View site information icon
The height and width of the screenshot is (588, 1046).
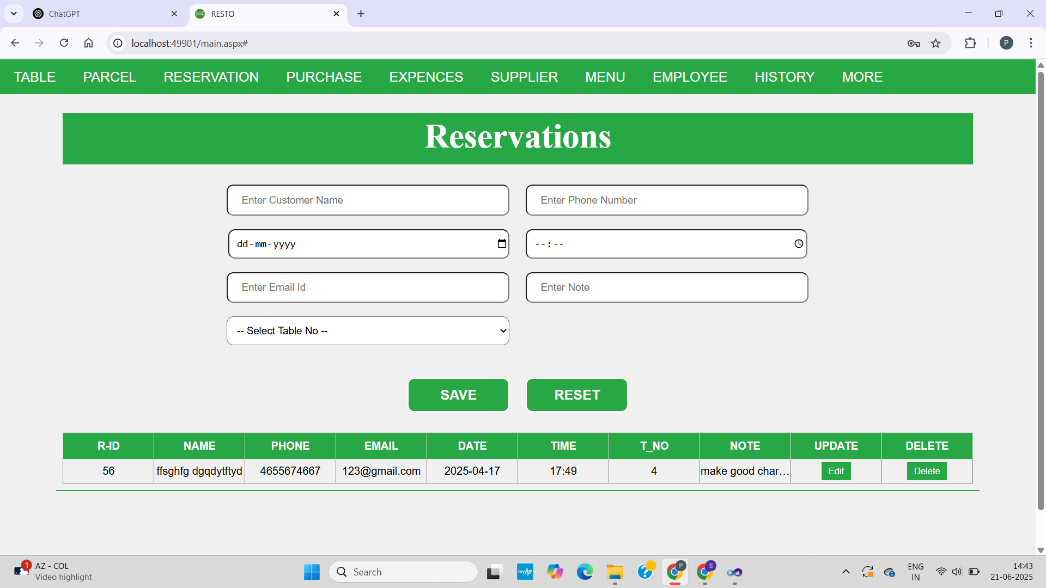coord(118,43)
